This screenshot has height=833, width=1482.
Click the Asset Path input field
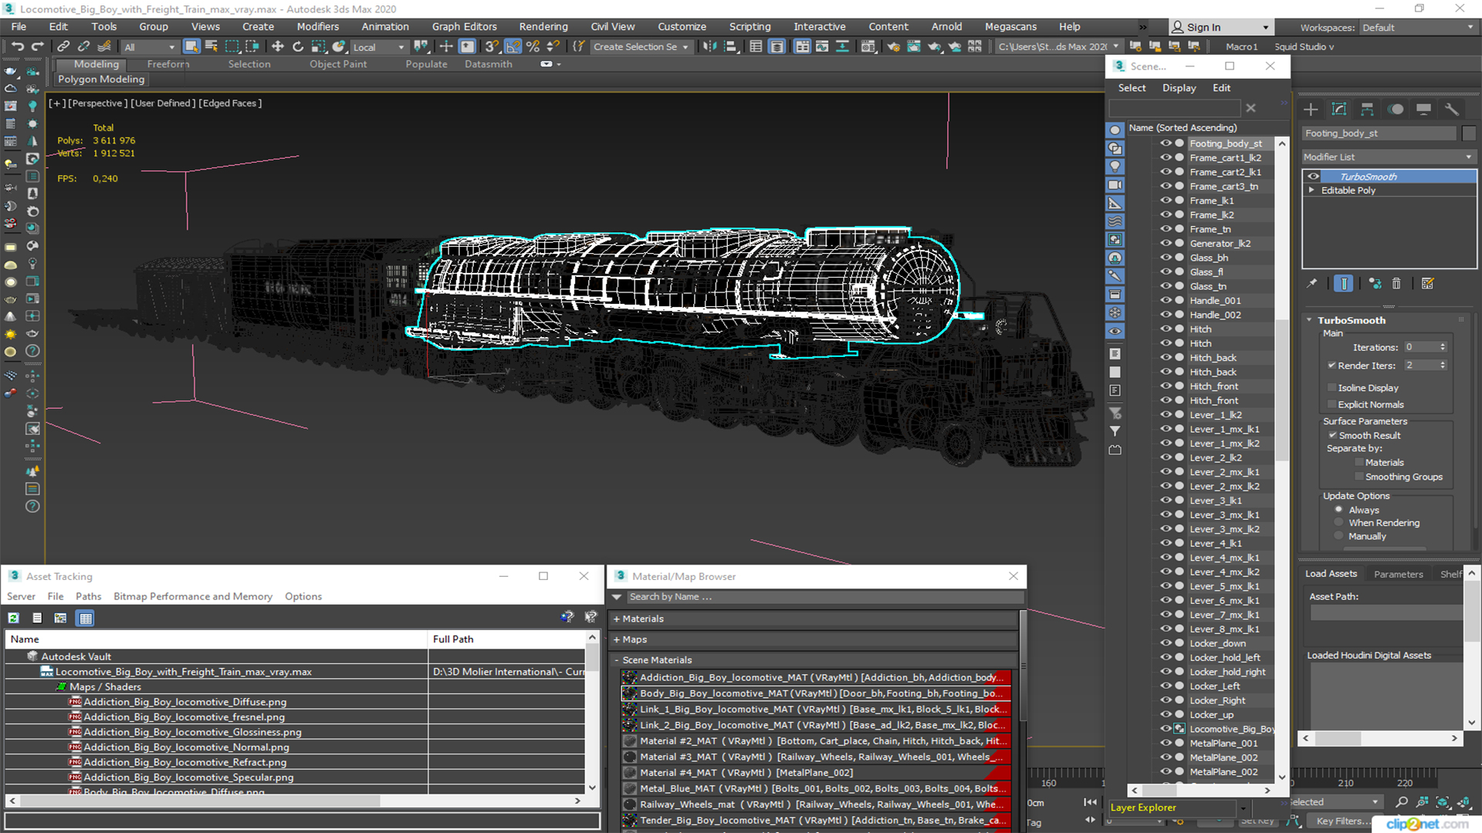(1386, 612)
